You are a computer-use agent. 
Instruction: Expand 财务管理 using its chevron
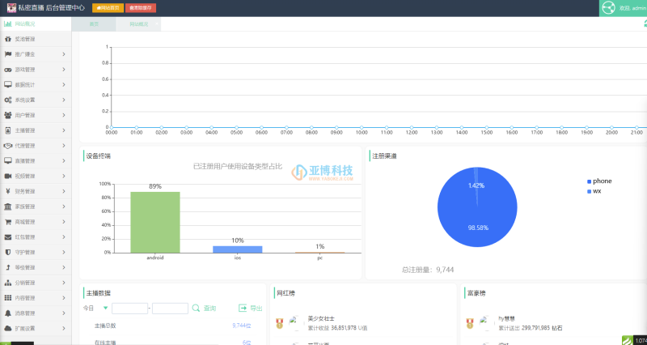pyautogui.click(x=64, y=191)
